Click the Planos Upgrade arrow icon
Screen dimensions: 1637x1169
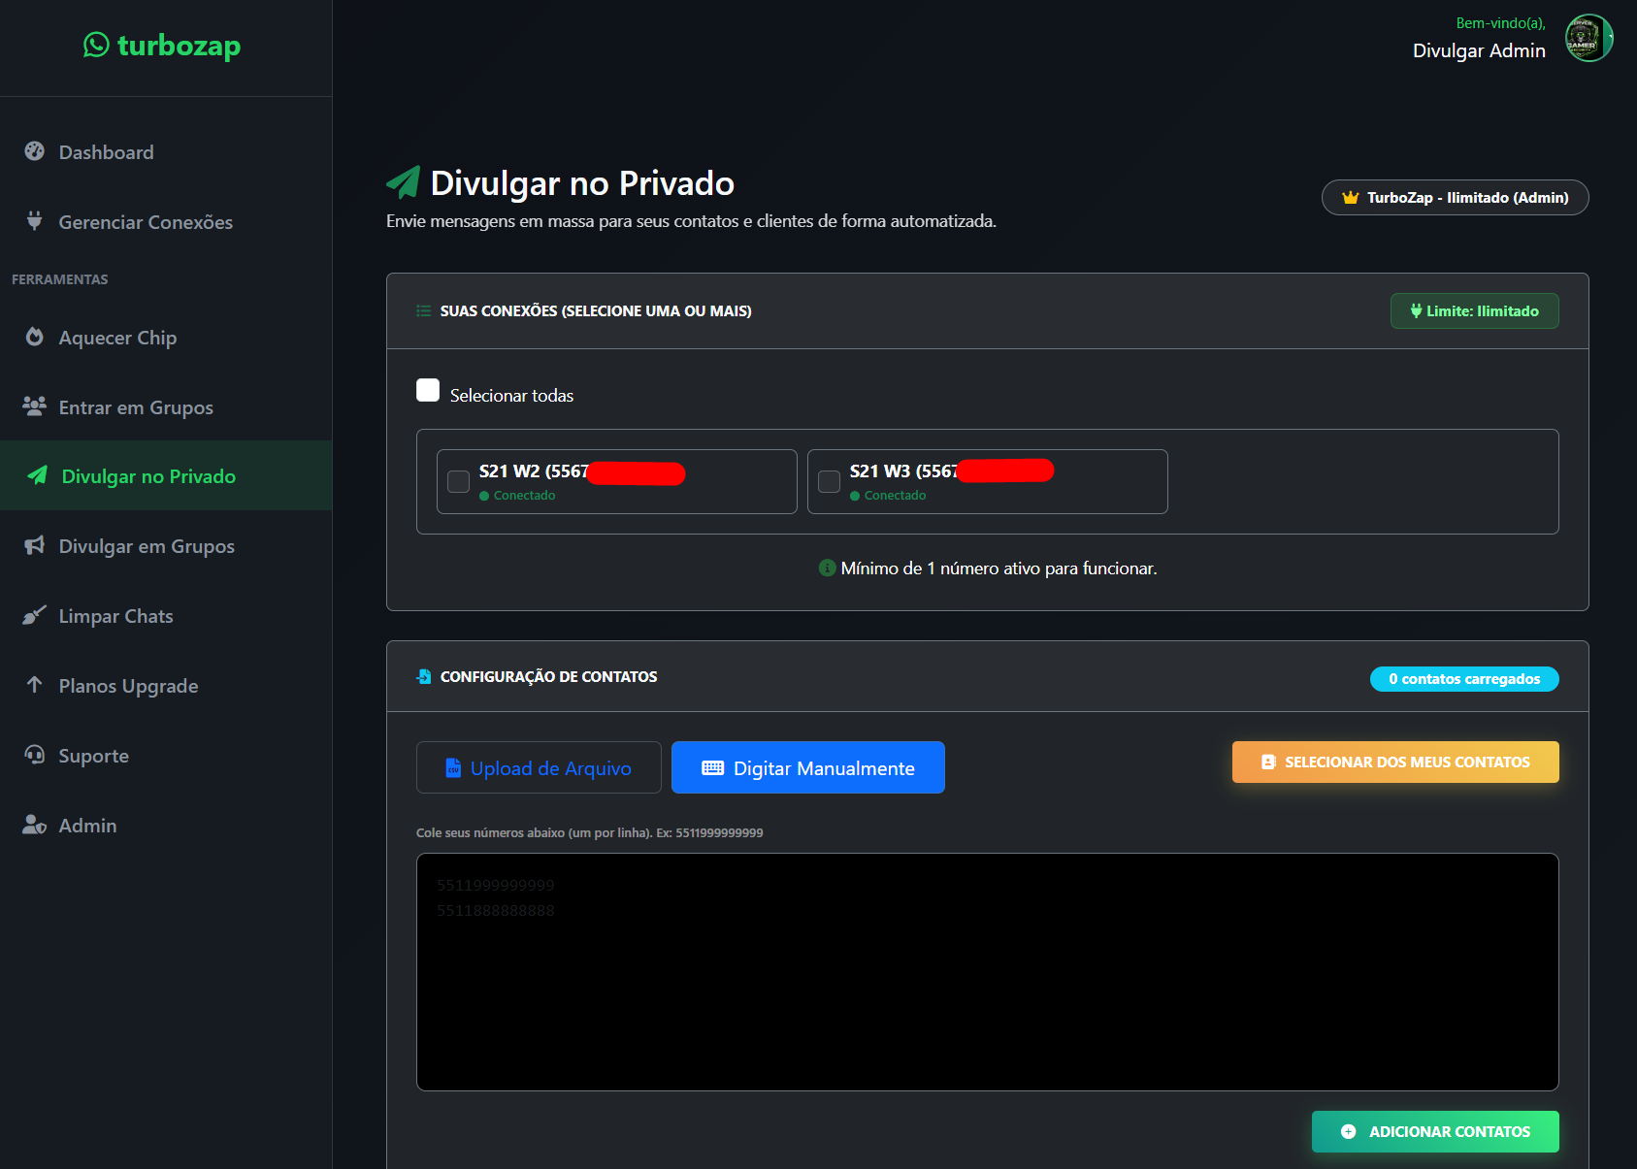click(x=35, y=685)
